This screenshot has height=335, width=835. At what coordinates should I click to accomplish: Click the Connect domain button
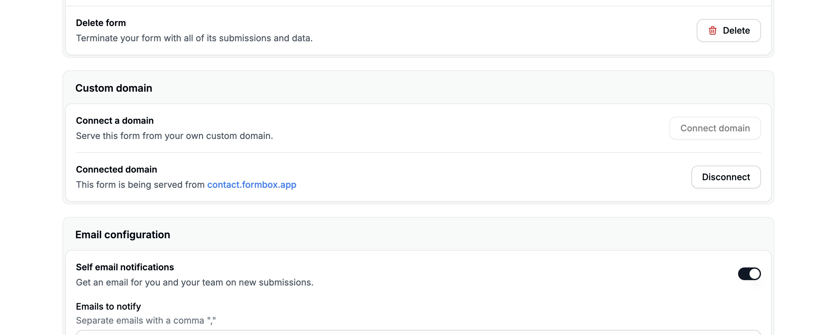(715, 128)
